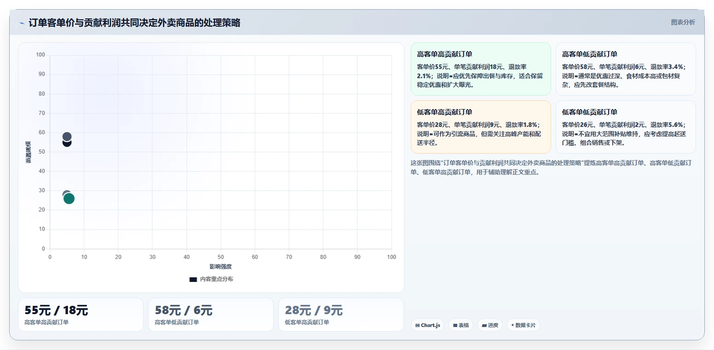Open the 低客单低贡献订单 info card
The height and width of the screenshot is (350, 714).
point(626,127)
